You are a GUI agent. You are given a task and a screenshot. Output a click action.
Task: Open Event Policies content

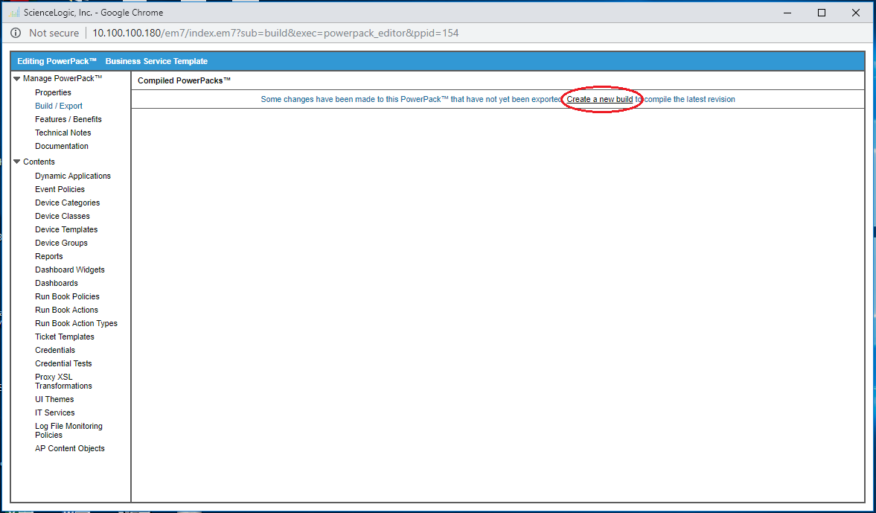click(x=60, y=190)
